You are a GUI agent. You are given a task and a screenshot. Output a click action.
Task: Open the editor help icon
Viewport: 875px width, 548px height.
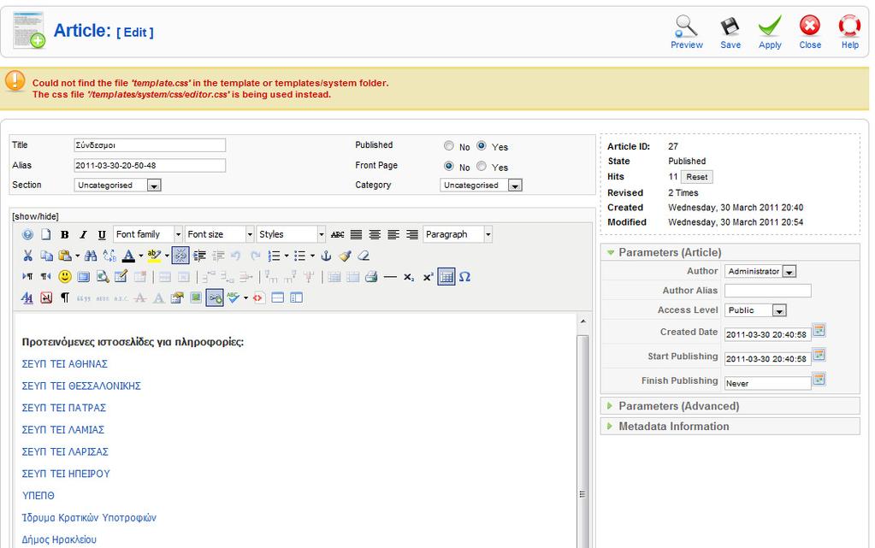[27, 234]
